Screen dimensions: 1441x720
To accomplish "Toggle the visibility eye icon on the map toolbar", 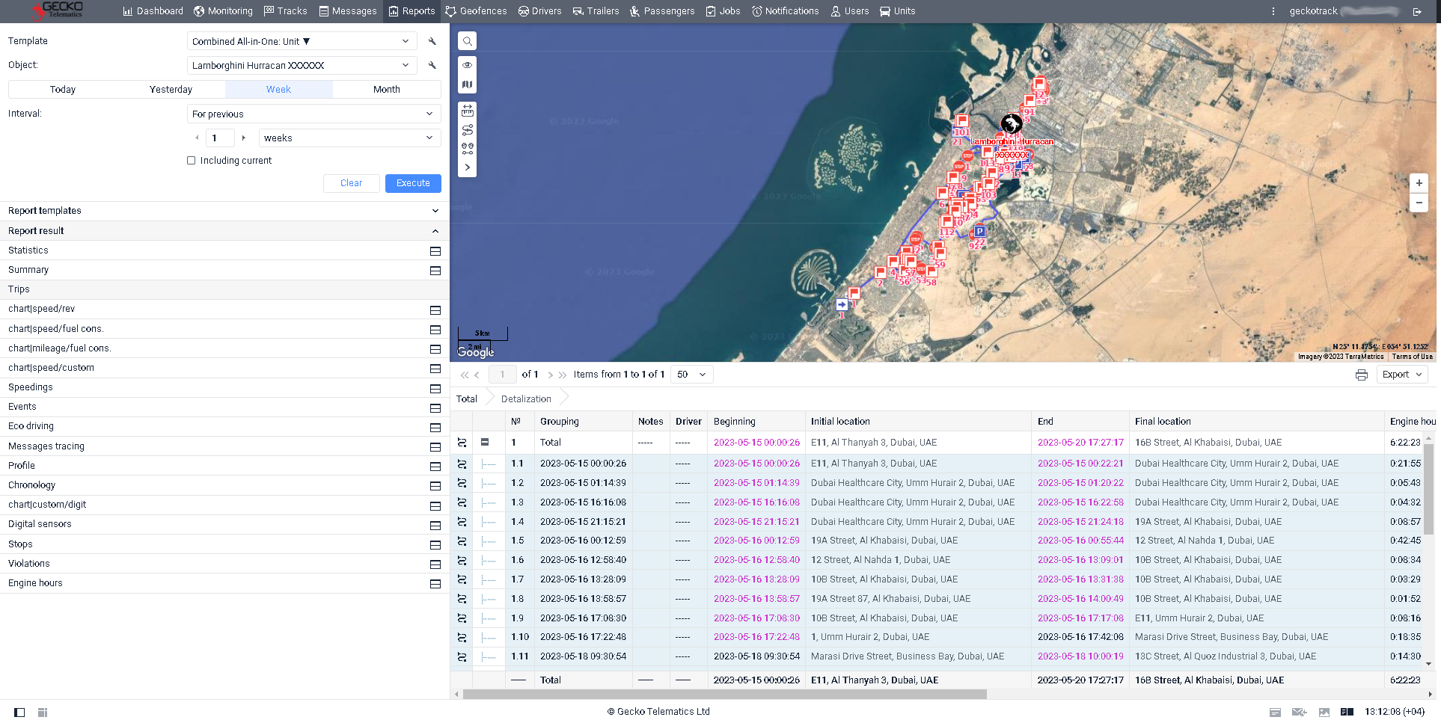I will point(467,66).
